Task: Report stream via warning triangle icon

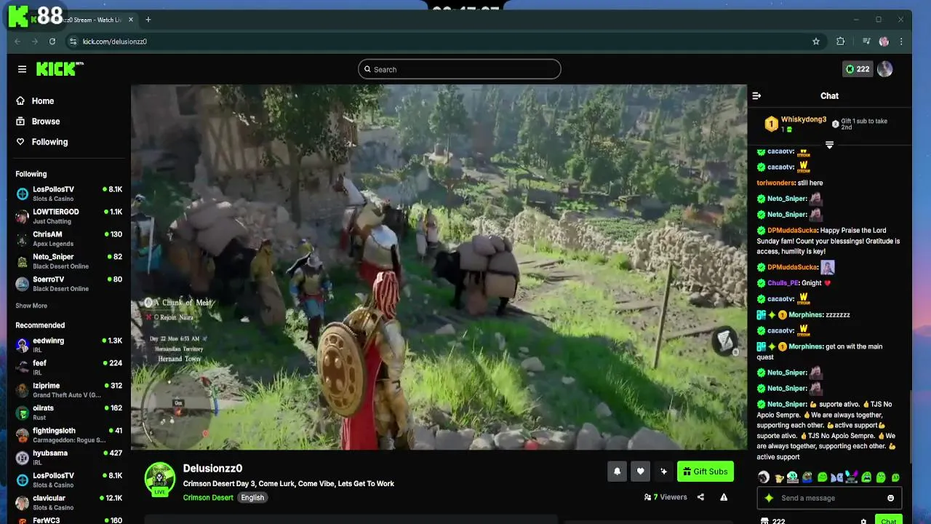Action: tap(724, 497)
